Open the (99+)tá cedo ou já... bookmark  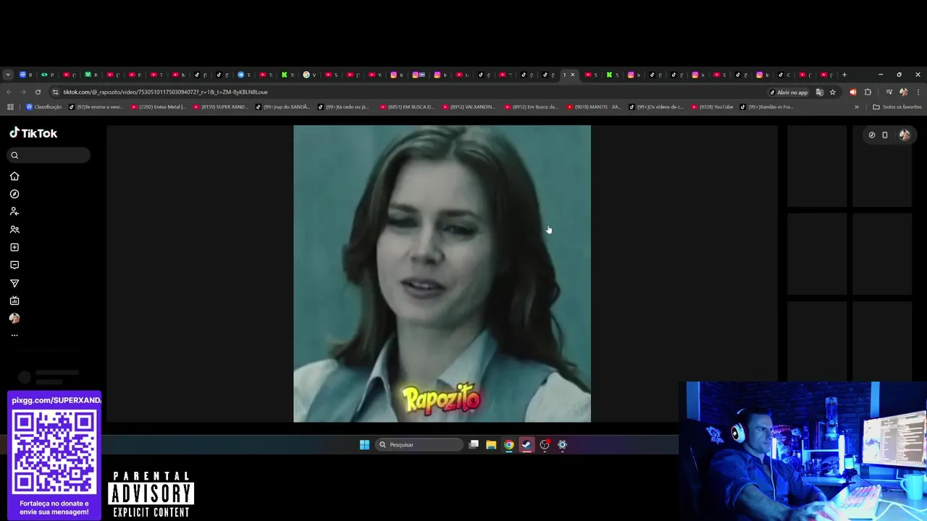(x=344, y=107)
